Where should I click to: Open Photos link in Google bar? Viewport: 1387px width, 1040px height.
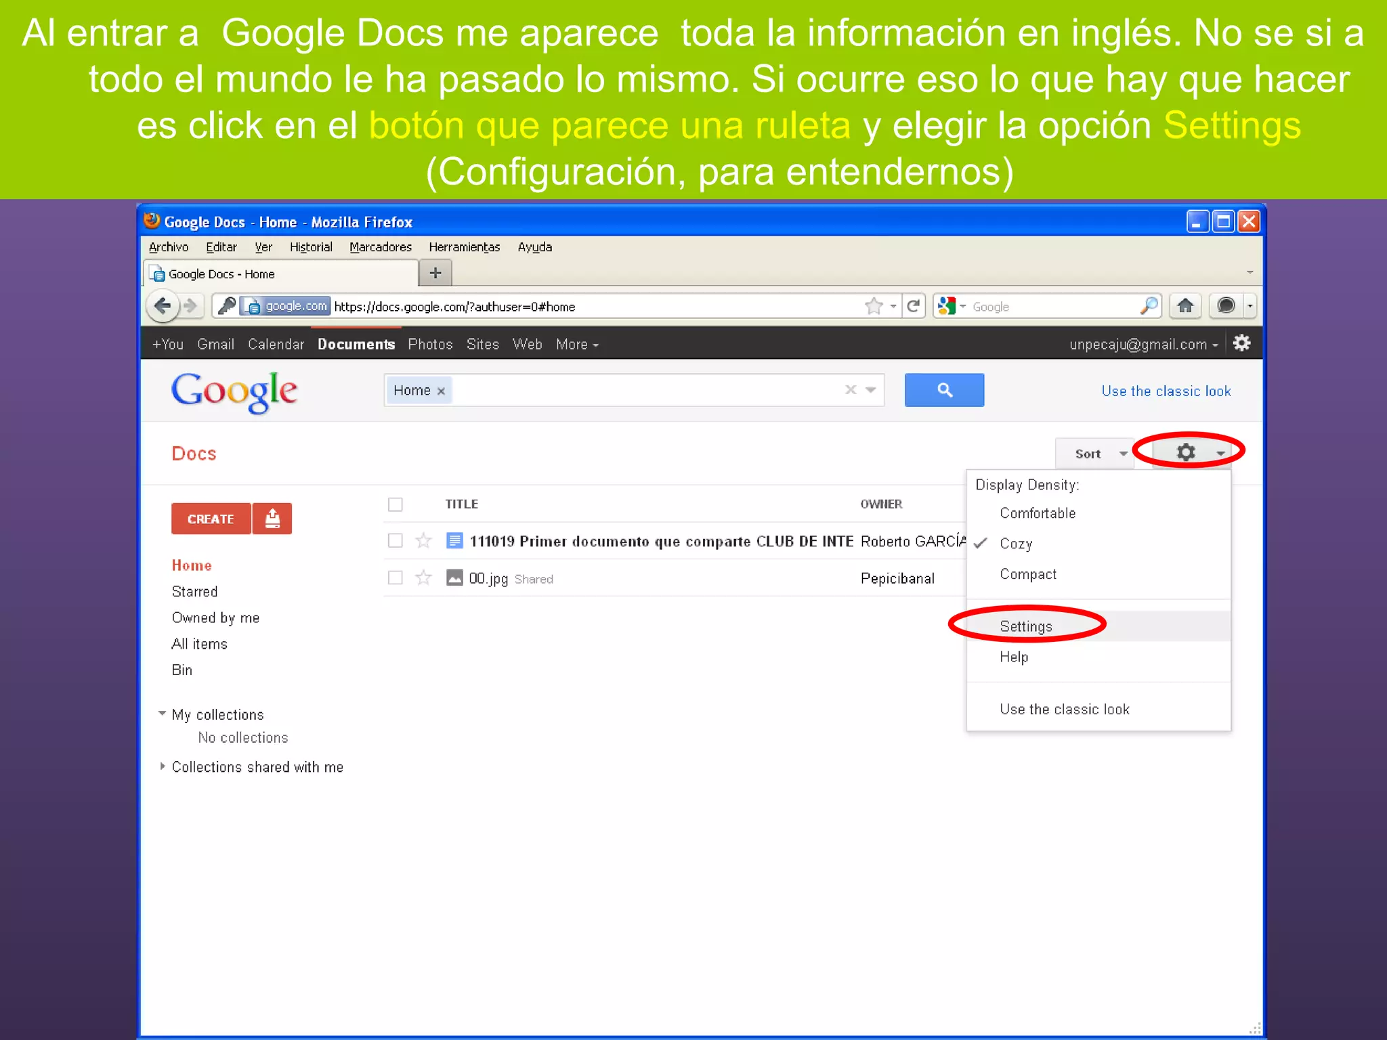[430, 344]
